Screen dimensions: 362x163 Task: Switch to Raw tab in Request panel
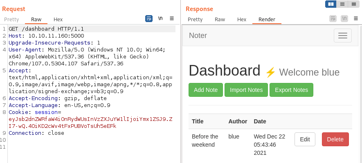tap(36, 20)
